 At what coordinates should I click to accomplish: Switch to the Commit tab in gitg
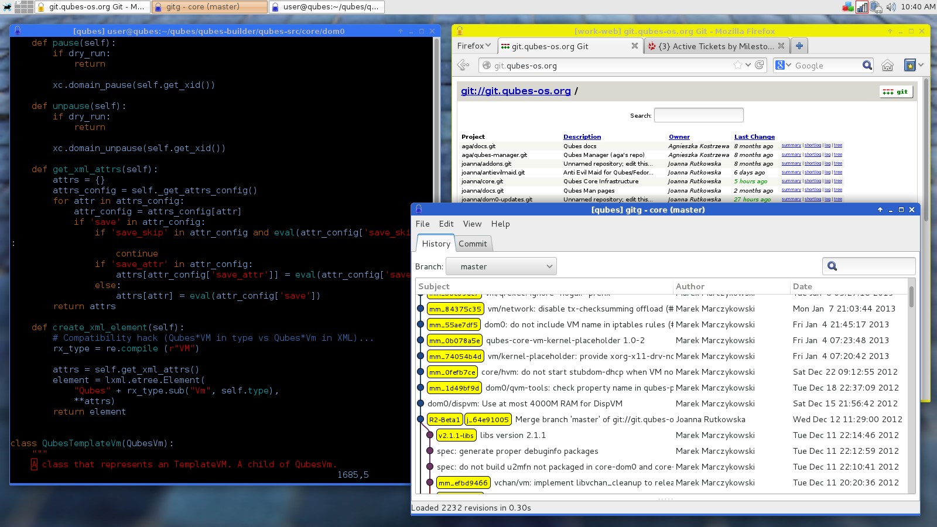click(x=473, y=244)
